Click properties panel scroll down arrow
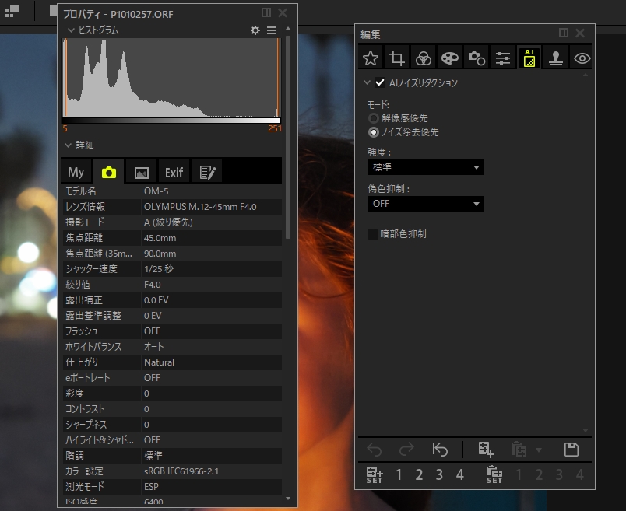 288,499
